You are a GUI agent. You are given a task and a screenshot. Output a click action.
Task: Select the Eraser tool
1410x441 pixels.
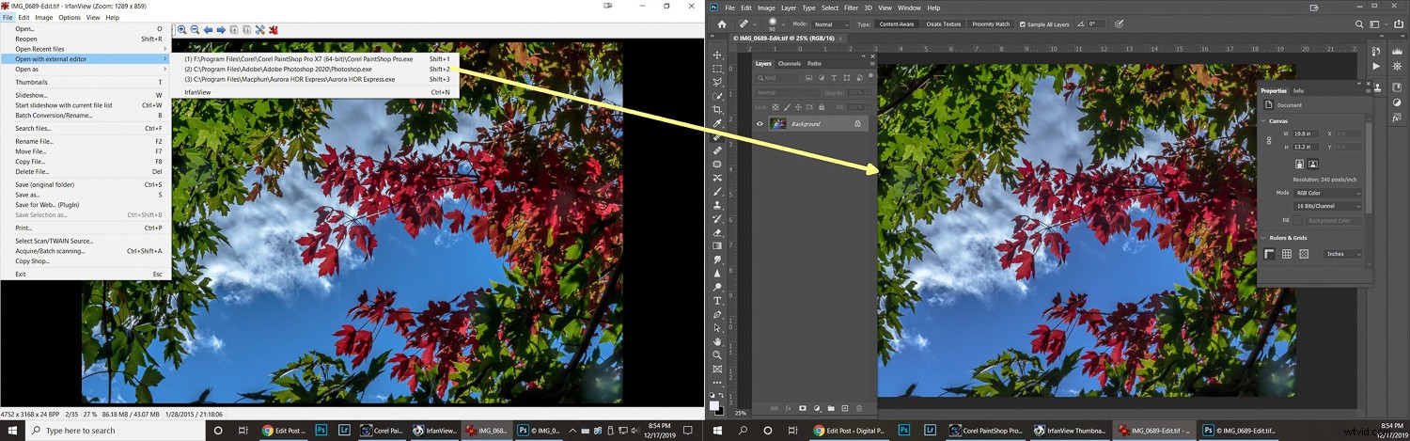(x=717, y=232)
